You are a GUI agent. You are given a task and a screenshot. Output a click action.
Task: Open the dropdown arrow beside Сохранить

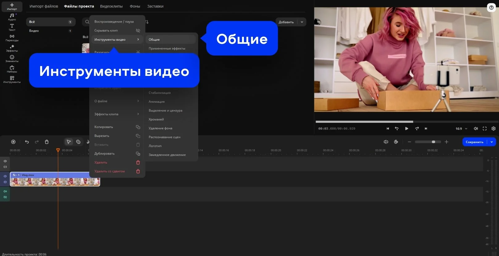coord(492,142)
